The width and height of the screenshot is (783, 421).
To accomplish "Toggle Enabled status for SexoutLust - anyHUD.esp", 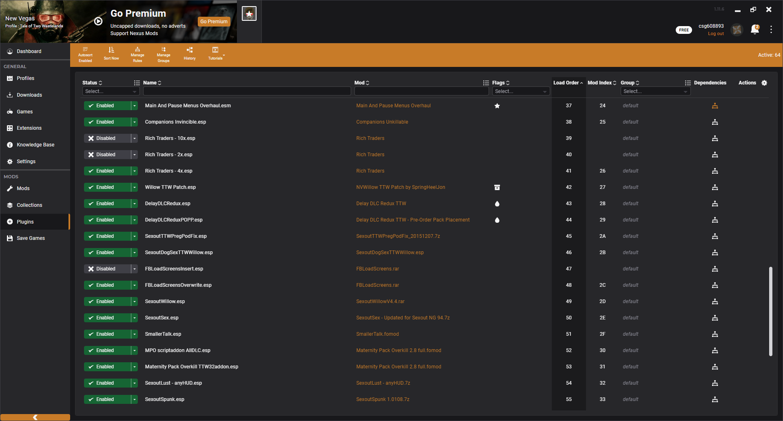I will [107, 383].
